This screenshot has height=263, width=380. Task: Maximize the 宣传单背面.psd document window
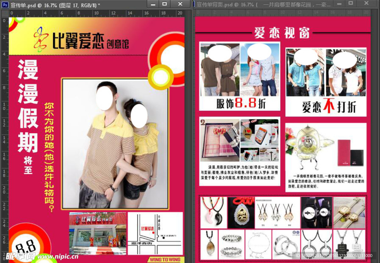click(351, 4)
